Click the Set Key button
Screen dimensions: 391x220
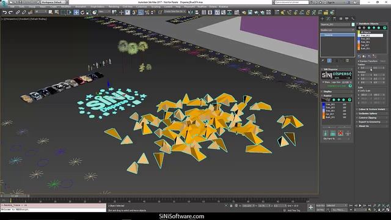tap(320, 210)
